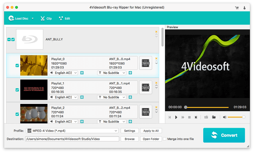This screenshot has height=153, width=254.
Task: Click ANT_B...1.mp4 output filename
Action: pos(119,83)
